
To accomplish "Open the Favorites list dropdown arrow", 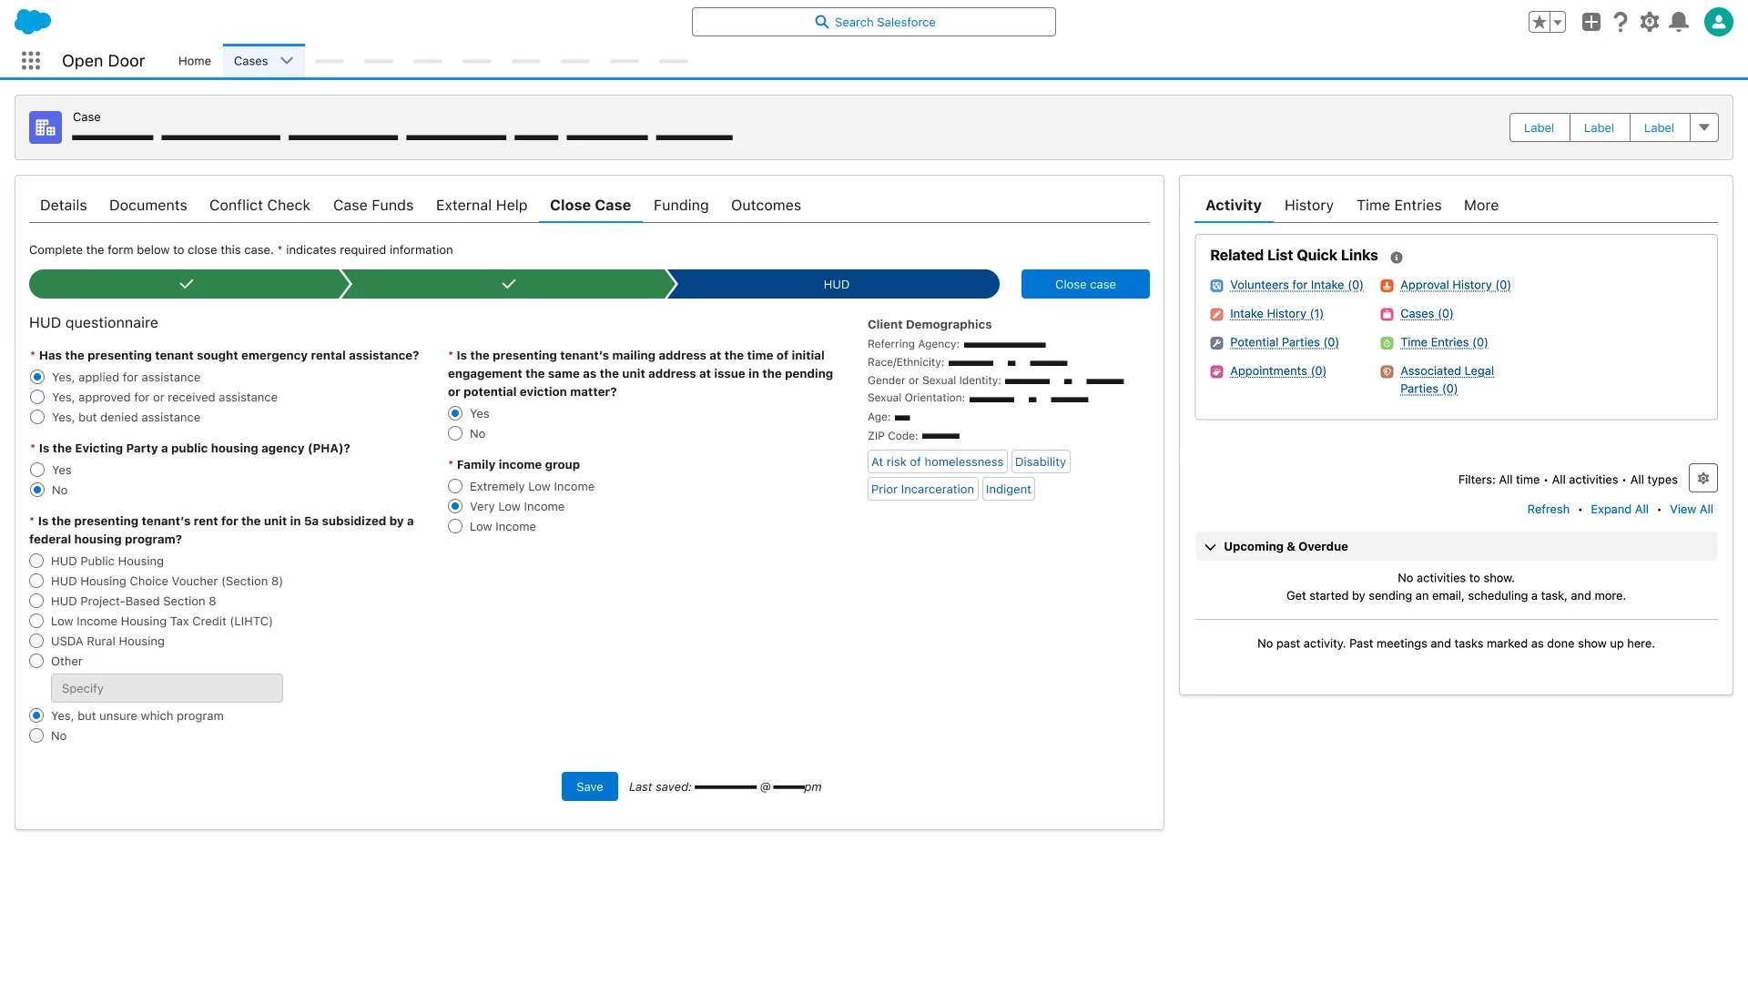I will pyautogui.click(x=1558, y=22).
